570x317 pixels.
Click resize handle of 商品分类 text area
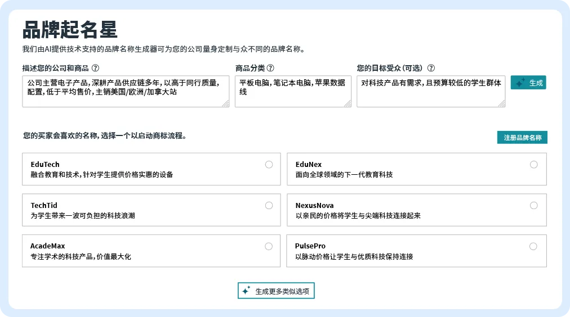tap(348, 103)
